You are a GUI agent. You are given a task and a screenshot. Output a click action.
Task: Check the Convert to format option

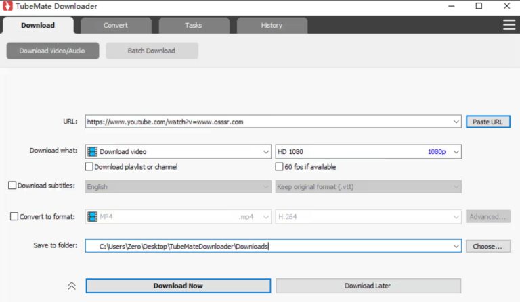(x=14, y=216)
